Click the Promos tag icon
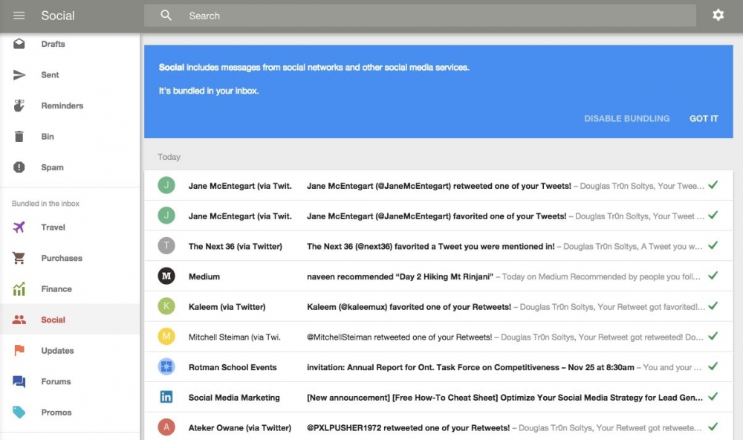743x440 pixels. [x=19, y=412]
